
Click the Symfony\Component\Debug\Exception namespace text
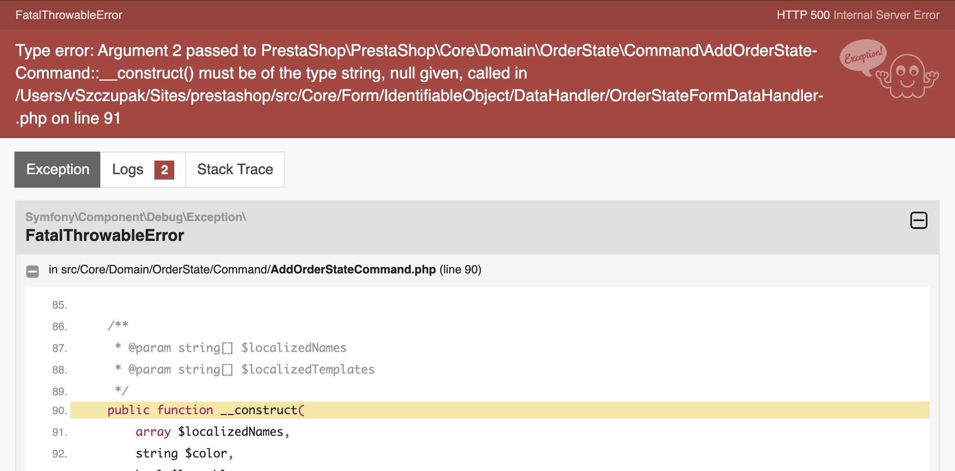pyautogui.click(x=136, y=217)
